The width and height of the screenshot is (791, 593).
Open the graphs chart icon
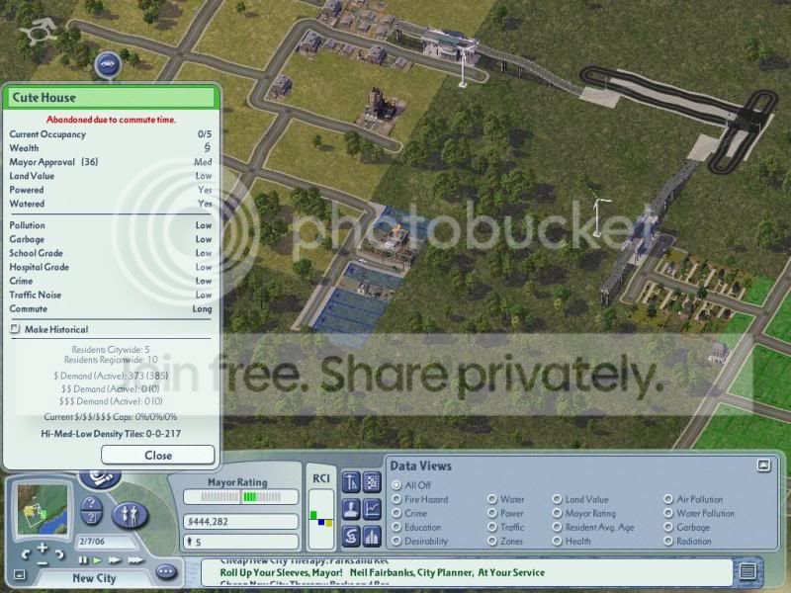click(x=373, y=509)
